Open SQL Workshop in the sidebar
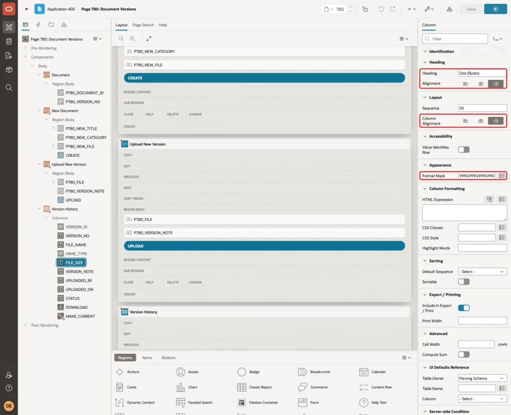This screenshot has height=415, width=511. pos(9,41)
